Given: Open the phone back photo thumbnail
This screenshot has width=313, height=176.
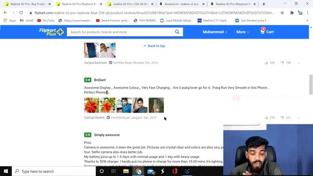Looking at the screenshot, I should [x=156, y=105].
